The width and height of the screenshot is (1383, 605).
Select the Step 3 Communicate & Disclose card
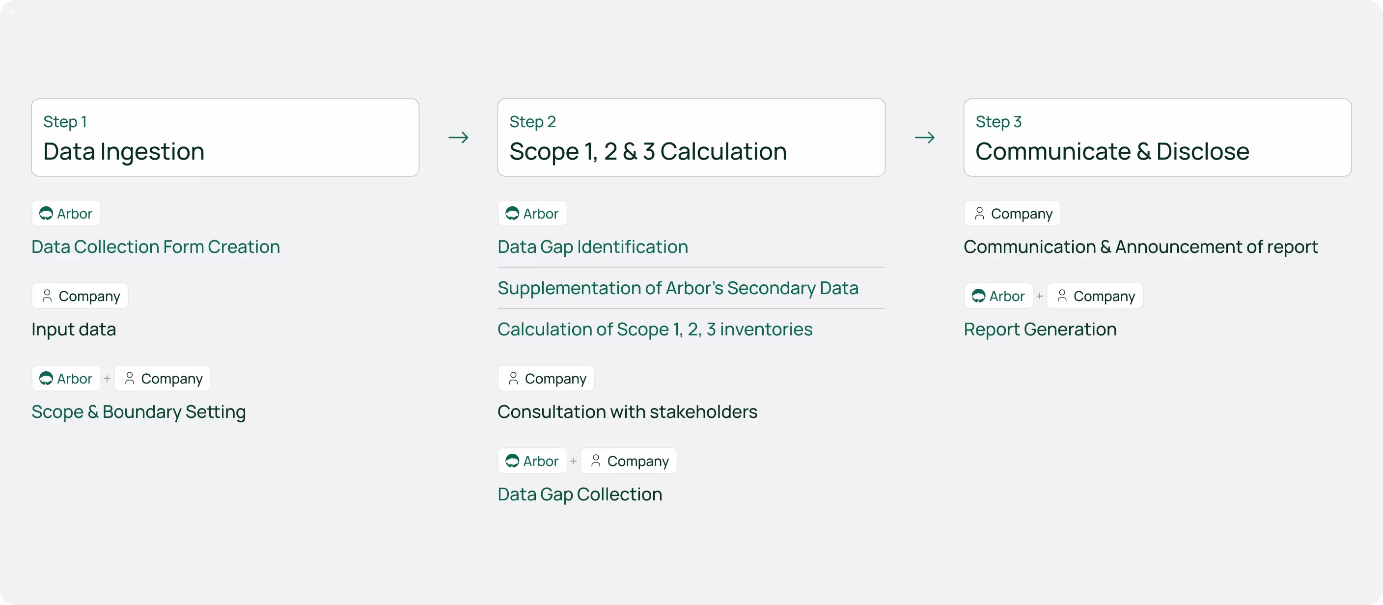[1158, 137]
